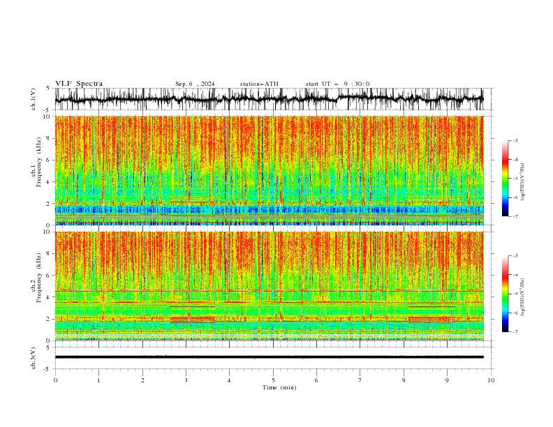
Task: Click the red 2 kHz burst near minute 8.5 in ch.2
Action: (432, 320)
